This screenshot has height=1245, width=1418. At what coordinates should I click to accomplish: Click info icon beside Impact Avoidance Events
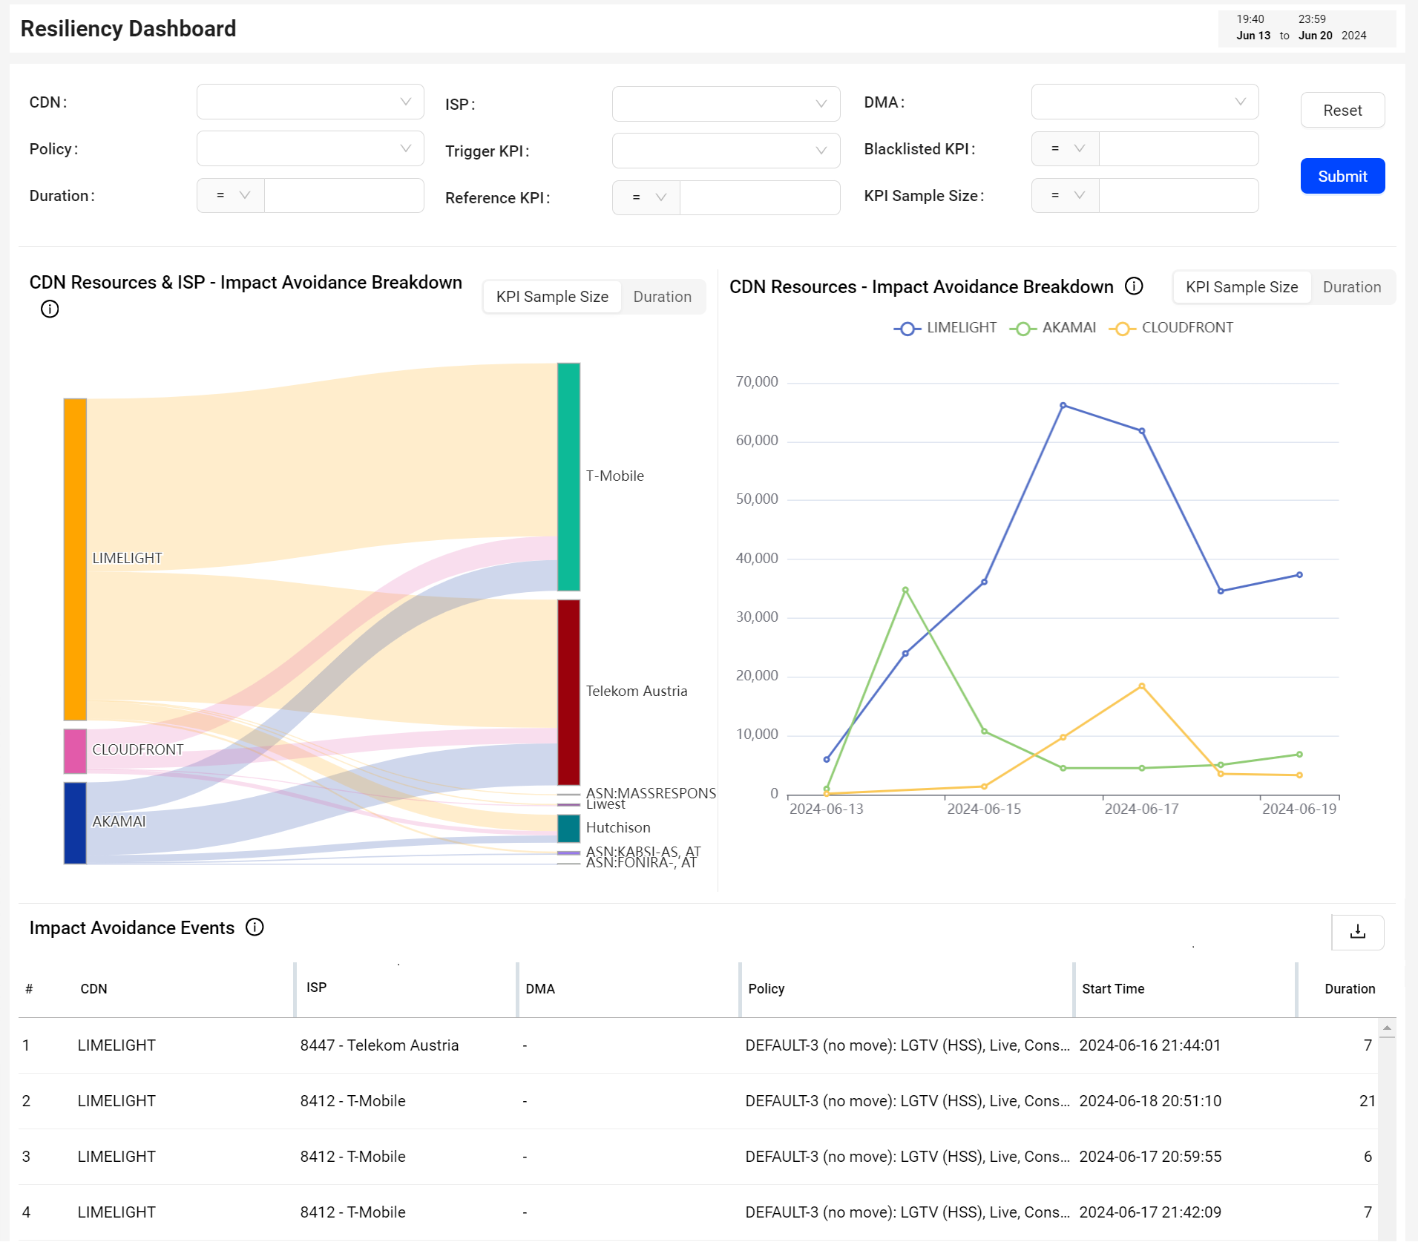(x=255, y=927)
